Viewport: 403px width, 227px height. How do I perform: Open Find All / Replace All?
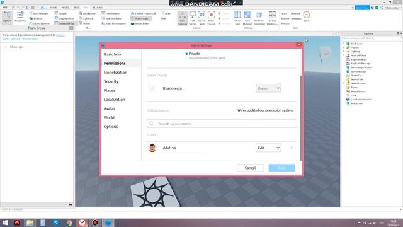click(144, 13)
